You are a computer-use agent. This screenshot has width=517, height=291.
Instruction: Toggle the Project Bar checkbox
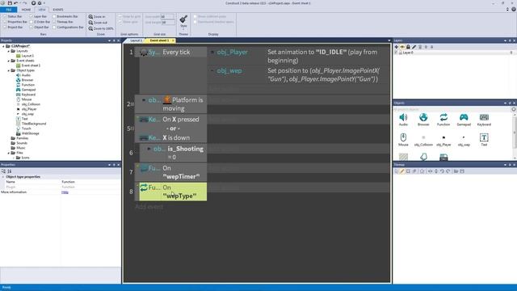[5, 27]
